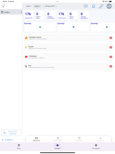Click the График calendar icon
Screen dimensions: 115x154
pos(2,12)
